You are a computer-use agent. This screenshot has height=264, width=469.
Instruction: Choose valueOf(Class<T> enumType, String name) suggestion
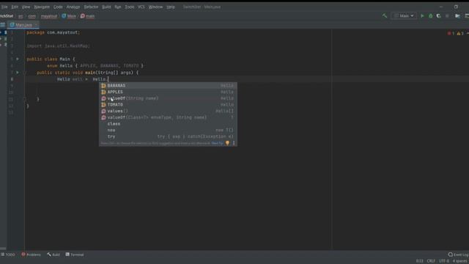[168, 117]
